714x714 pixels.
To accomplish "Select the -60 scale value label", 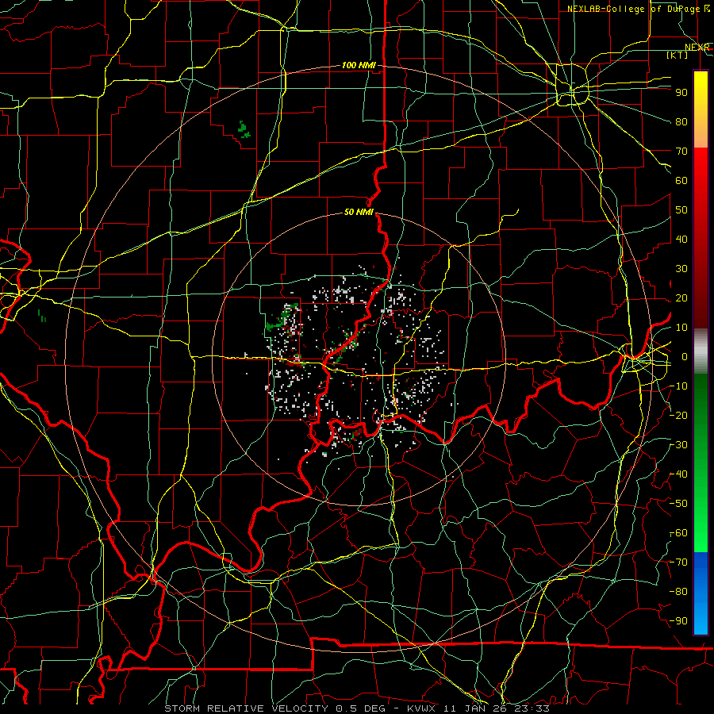I will (679, 533).
